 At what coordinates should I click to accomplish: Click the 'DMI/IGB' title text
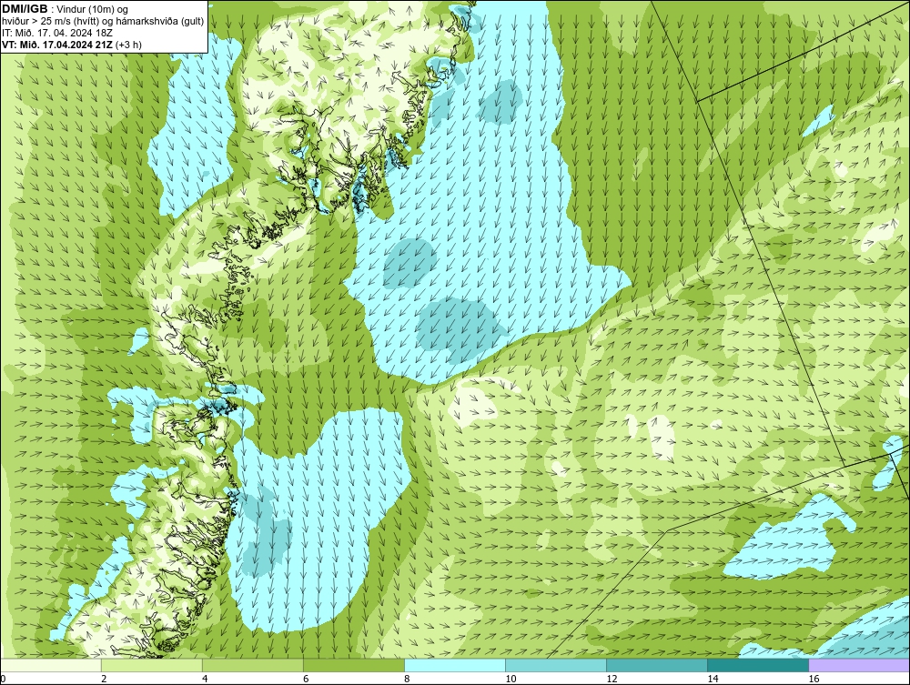pos(25,9)
